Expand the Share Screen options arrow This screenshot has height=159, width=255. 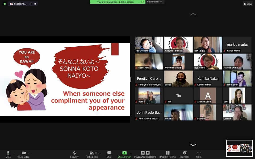[130, 153]
